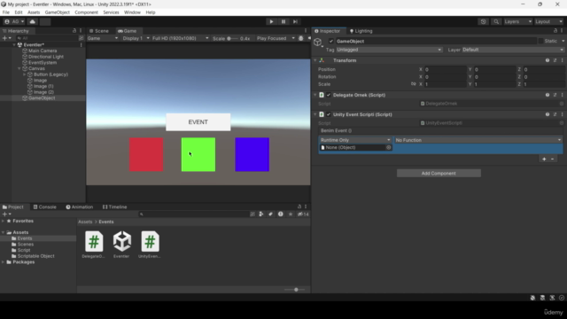This screenshot has width=567, height=319.
Task: Switch to the Timeline tab
Action: pyautogui.click(x=114, y=206)
